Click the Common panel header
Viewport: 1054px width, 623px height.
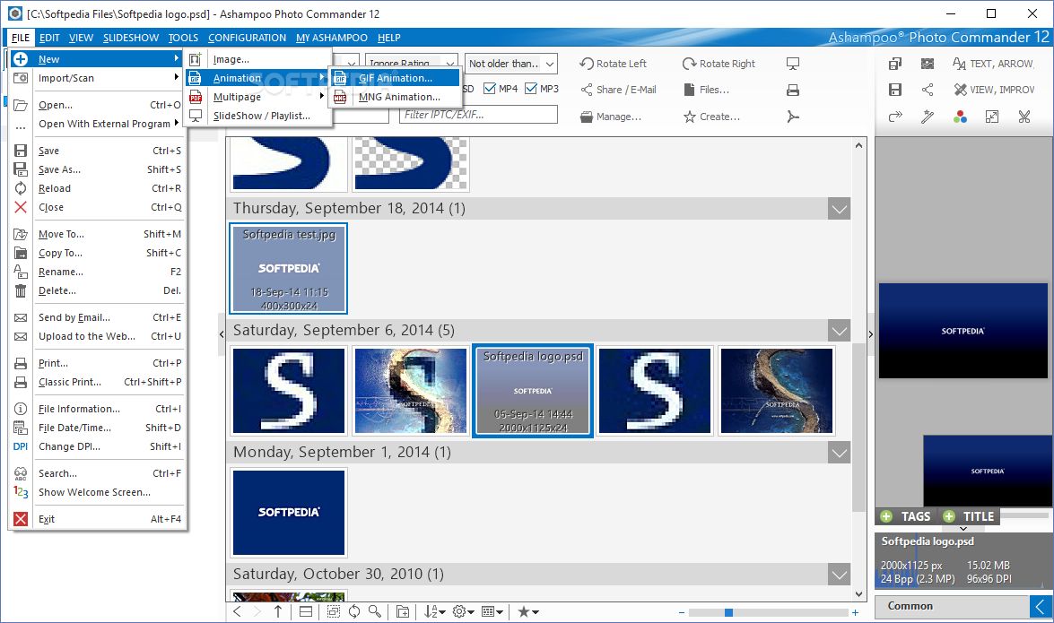coord(952,606)
